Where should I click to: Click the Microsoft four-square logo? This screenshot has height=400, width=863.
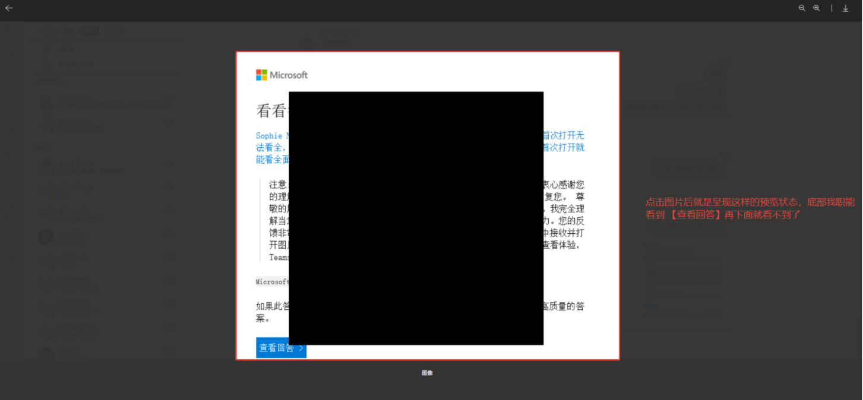(x=261, y=75)
